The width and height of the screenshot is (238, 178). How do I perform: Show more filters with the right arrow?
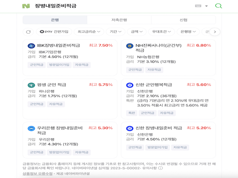[215, 32]
